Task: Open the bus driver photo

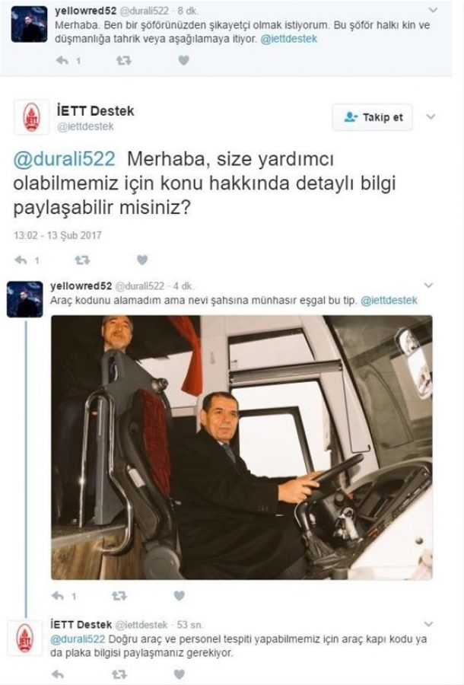Action: coord(242,448)
